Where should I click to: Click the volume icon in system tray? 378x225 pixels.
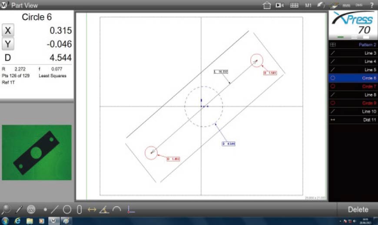(355, 221)
